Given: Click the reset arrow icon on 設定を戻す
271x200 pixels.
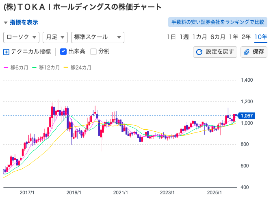Looking at the screenshot, I should tap(199, 52).
